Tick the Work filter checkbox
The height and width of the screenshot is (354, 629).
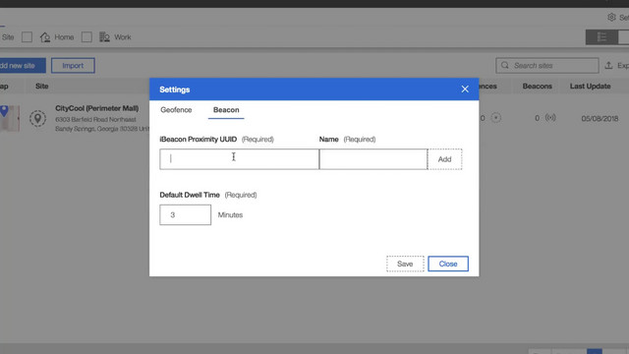point(86,37)
